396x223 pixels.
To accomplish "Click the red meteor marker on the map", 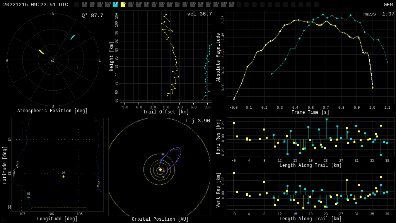I will pos(53,170).
